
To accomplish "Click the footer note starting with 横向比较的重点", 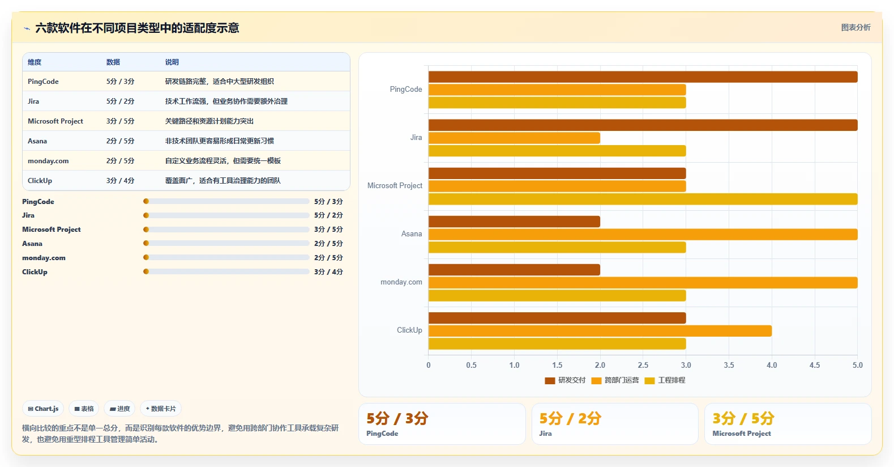I will tap(181, 434).
